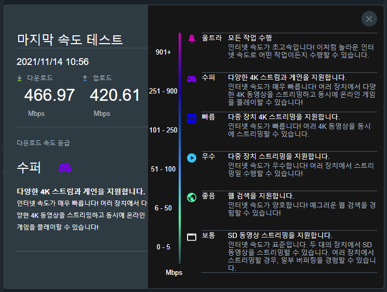The image size is (387, 292).
Task: Click the 빠름 tier label
Action: click(x=208, y=117)
